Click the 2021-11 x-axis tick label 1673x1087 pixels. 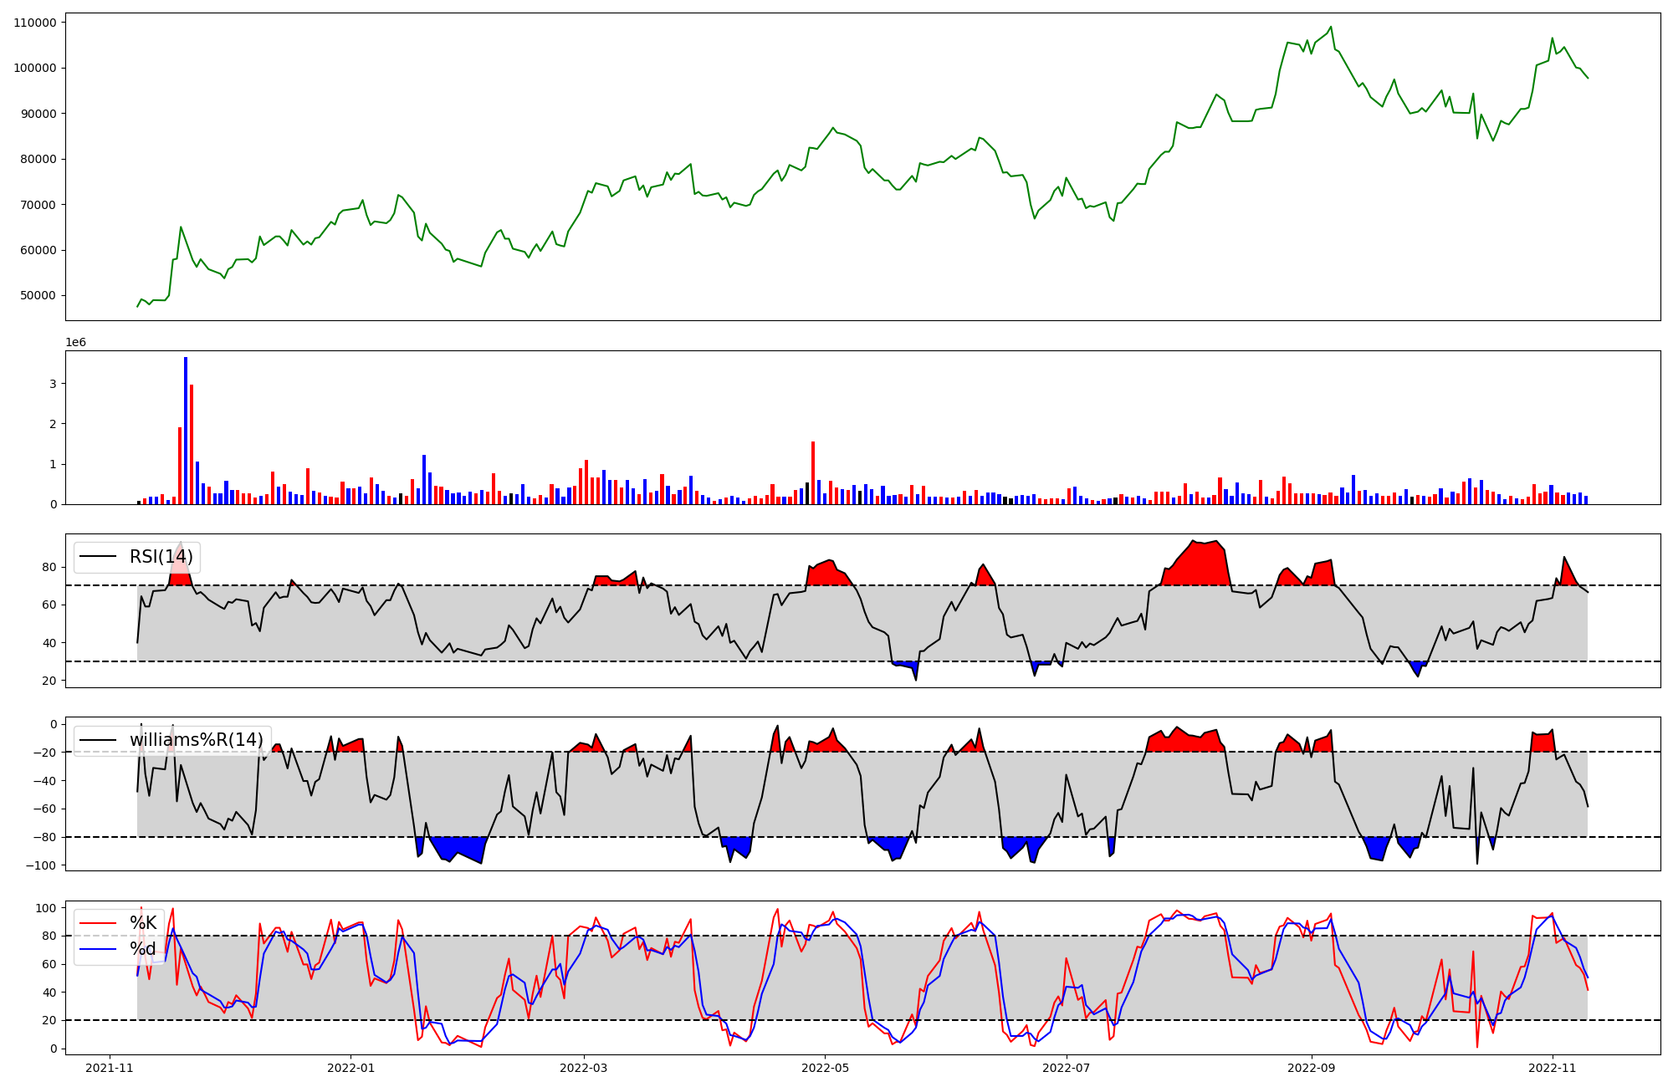[x=110, y=1068]
